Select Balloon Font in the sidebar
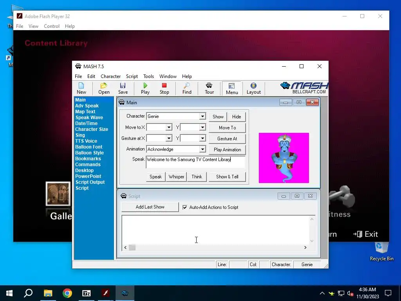Image resolution: width=401 pixels, height=301 pixels. pos(89,147)
